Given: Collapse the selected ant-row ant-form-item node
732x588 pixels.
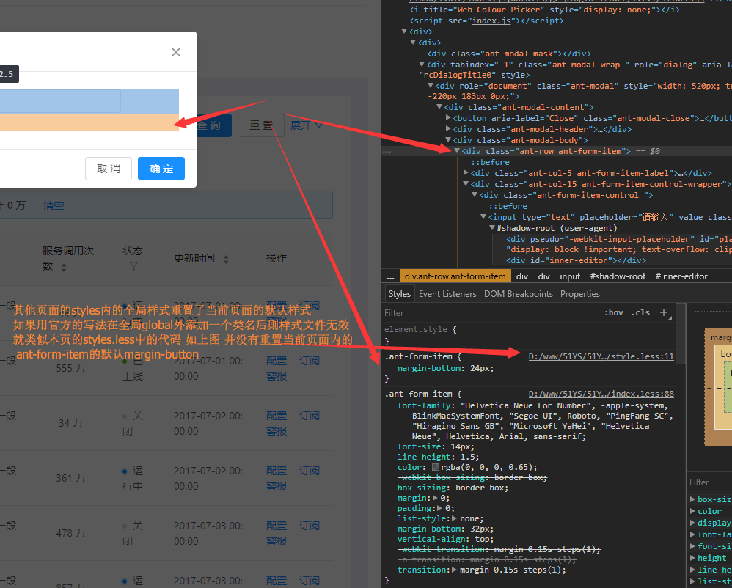Looking at the screenshot, I should pos(457,151).
